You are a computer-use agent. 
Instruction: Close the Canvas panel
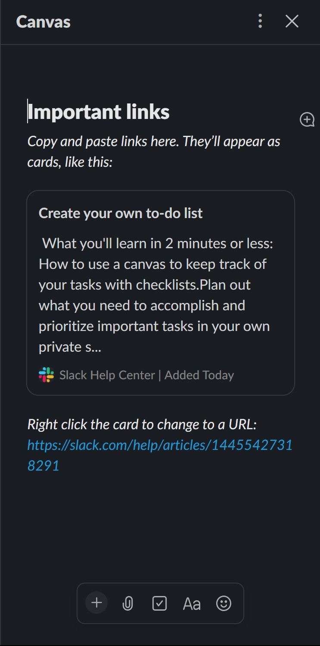292,21
